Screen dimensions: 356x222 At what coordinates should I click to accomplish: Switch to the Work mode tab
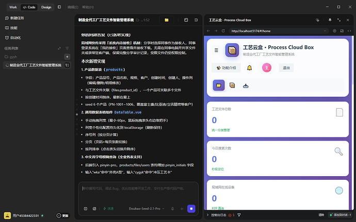pos(13,7)
